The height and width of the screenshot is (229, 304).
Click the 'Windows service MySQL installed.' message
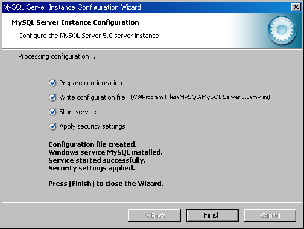(106, 152)
